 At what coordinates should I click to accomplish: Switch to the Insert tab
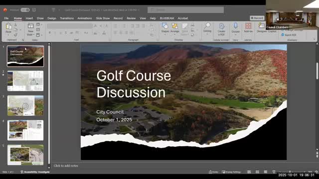[29, 18]
